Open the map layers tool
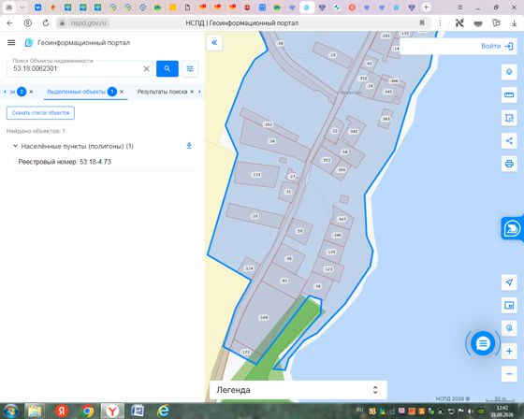This screenshot has width=524, height=419. tap(509, 72)
